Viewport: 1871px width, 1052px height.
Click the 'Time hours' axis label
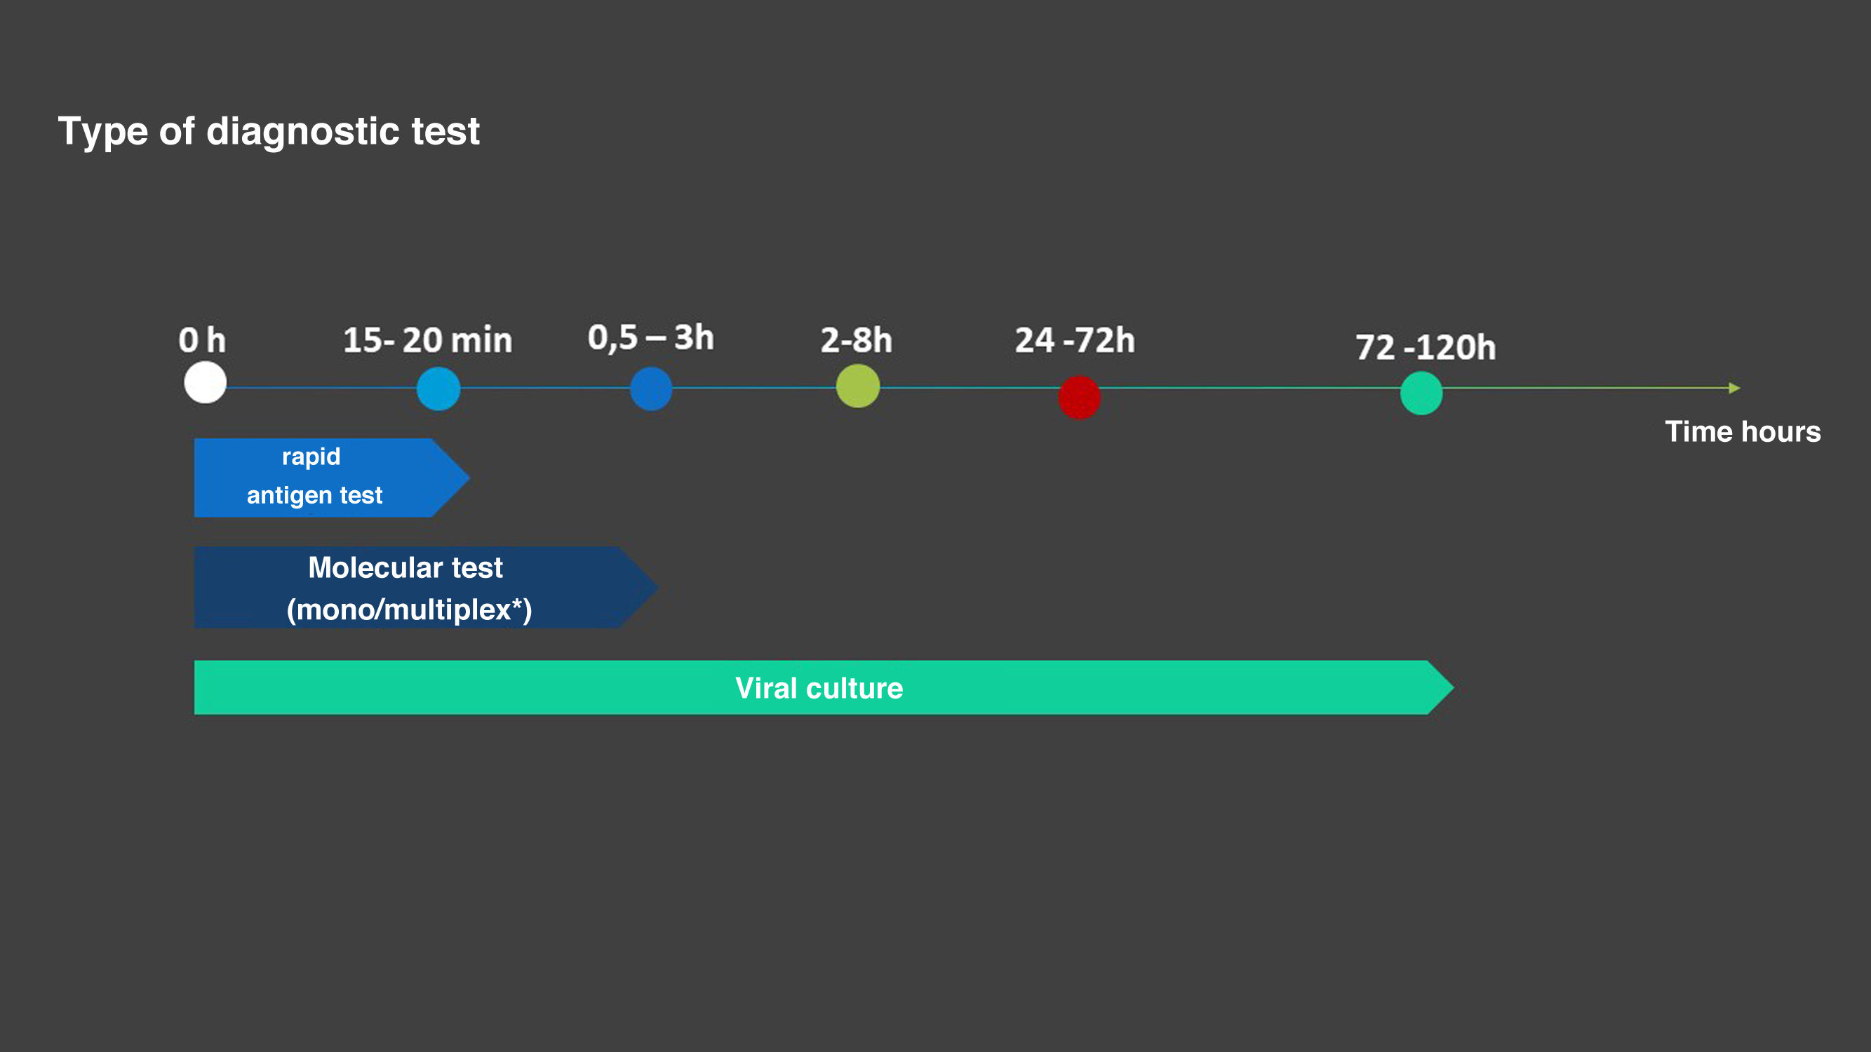coord(1743,432)
